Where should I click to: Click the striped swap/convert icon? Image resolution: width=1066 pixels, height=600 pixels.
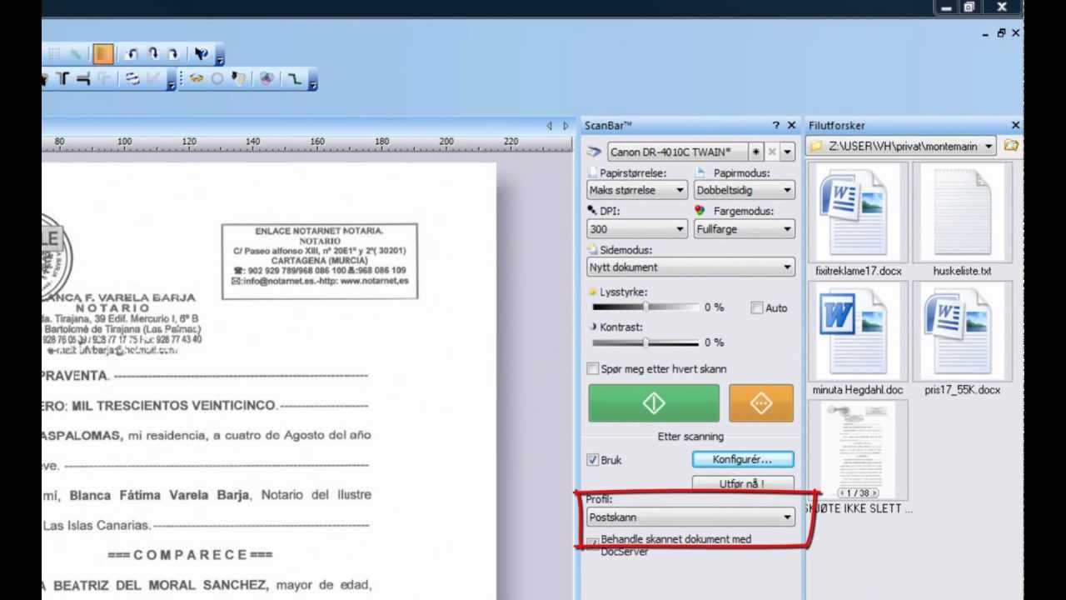pos(132,79)
